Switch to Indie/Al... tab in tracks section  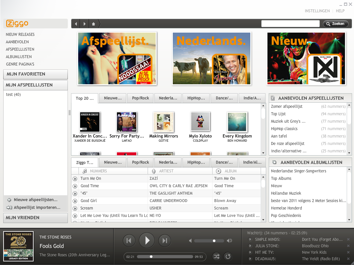(x=252, y=162)
